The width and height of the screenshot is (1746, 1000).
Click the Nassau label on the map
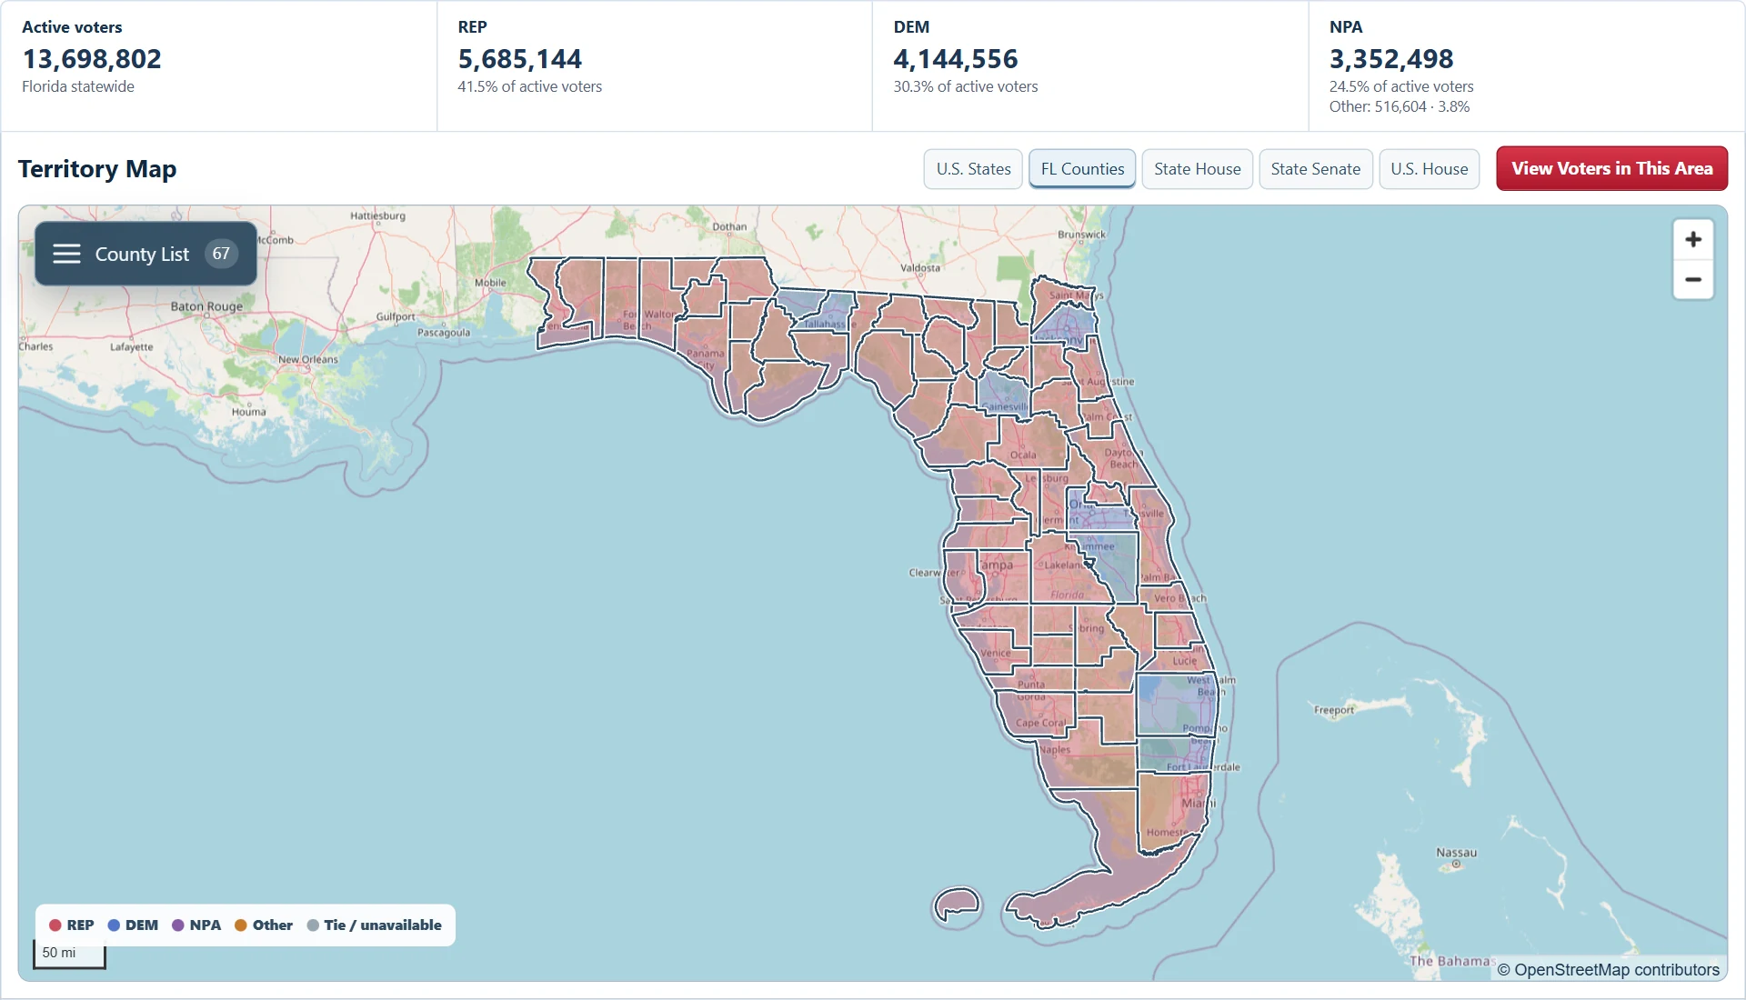1456,853
